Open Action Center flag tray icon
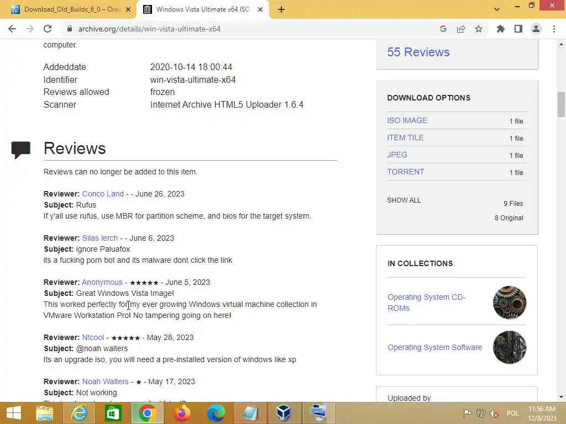566x424 pixels. click(x=467, y=413)
